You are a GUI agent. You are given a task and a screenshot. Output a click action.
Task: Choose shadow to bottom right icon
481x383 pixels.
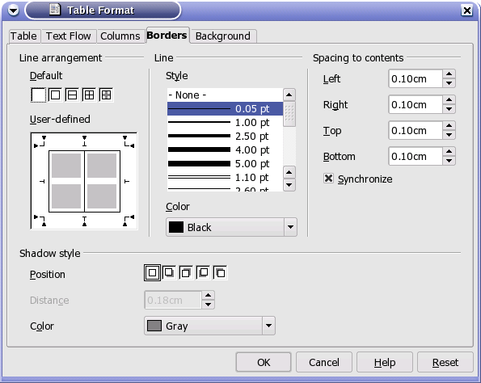tap(169, 272)
